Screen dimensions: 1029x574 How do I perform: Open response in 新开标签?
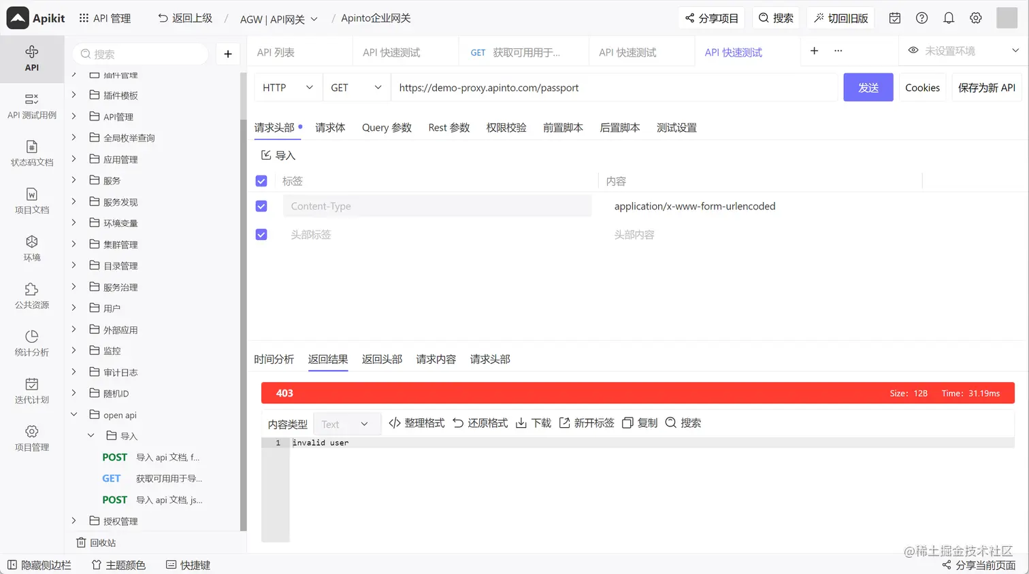click(587, 423)
